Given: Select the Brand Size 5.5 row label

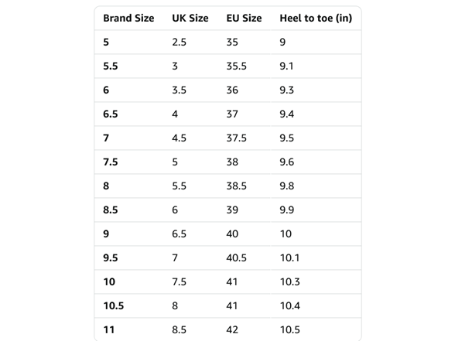Looking at the screenshot, I should 110,66.
